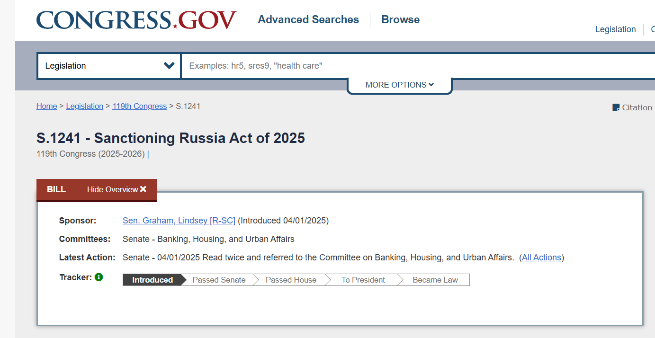The width and height of the screenshot is (655, 338).
Task: Click the Introduced tracker step
Action: pos(153,280)
